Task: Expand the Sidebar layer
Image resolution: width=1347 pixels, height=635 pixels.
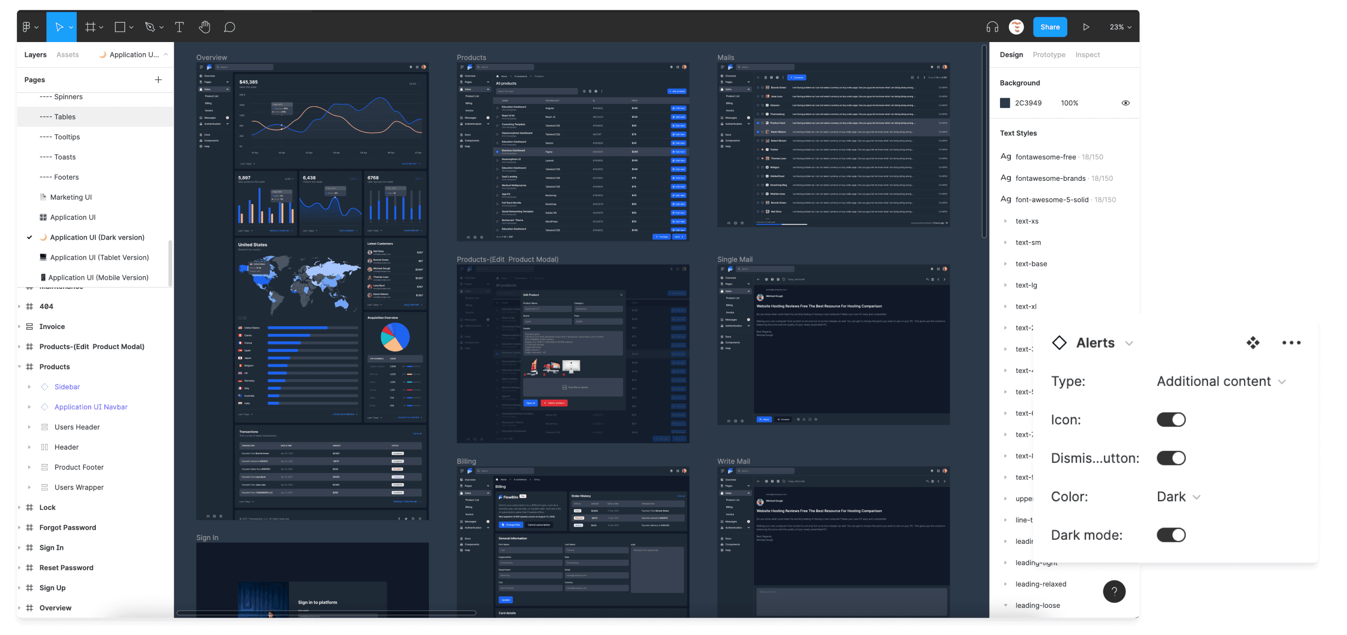Action: [29, 387]
